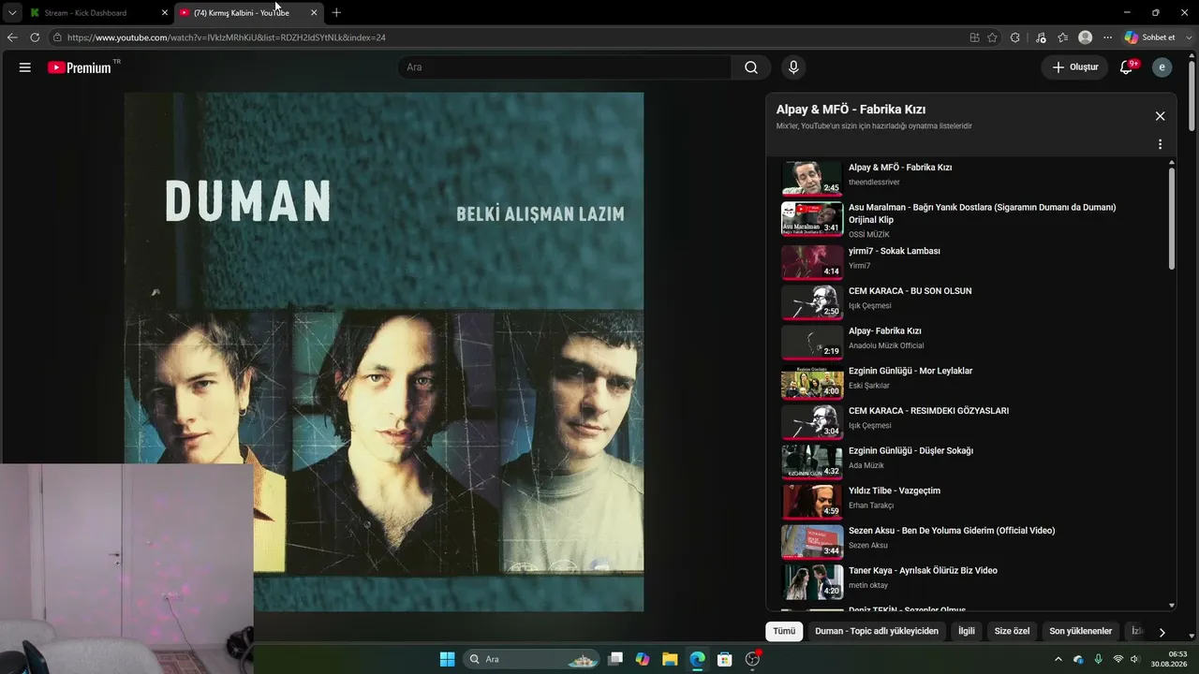
Task: Open Sezen Aksu - Ben De Yoluma Giderim title
Action: point(952,531)
